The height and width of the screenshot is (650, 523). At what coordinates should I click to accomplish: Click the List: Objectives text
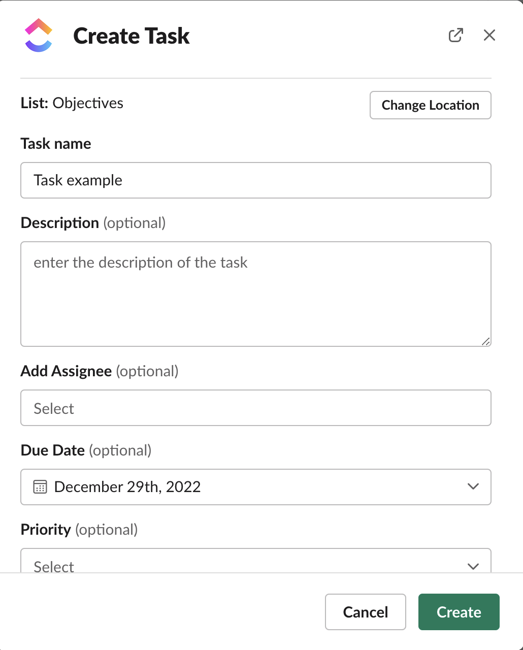[x=72, y=103]
